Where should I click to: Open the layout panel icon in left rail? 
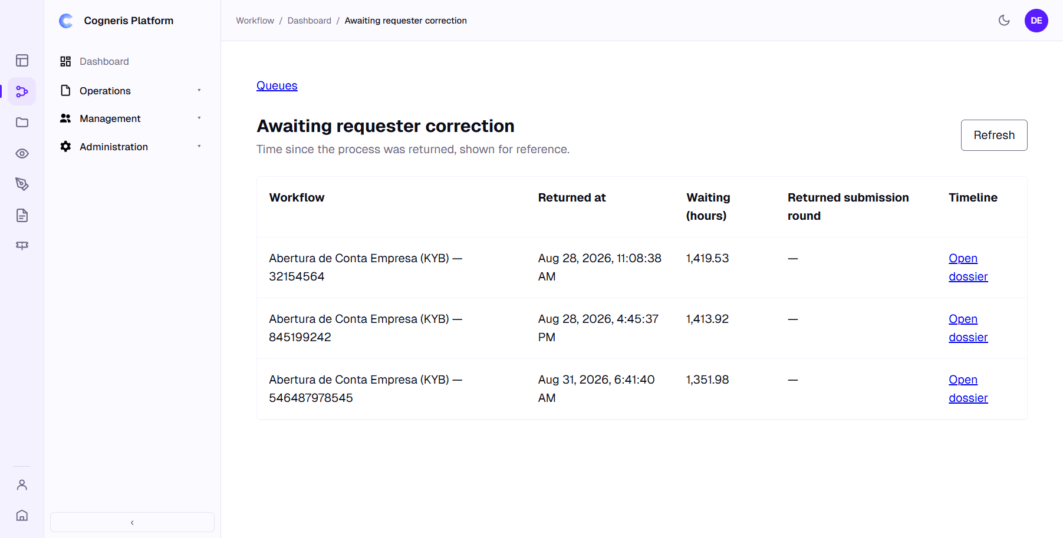[22, 61]
